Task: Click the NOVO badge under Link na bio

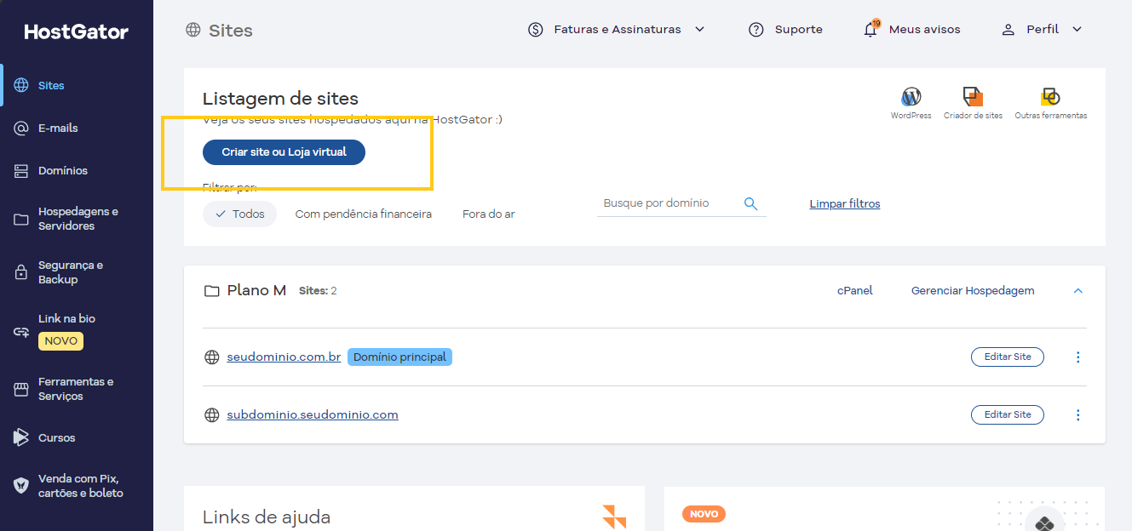Action: [x=60, y=341]
